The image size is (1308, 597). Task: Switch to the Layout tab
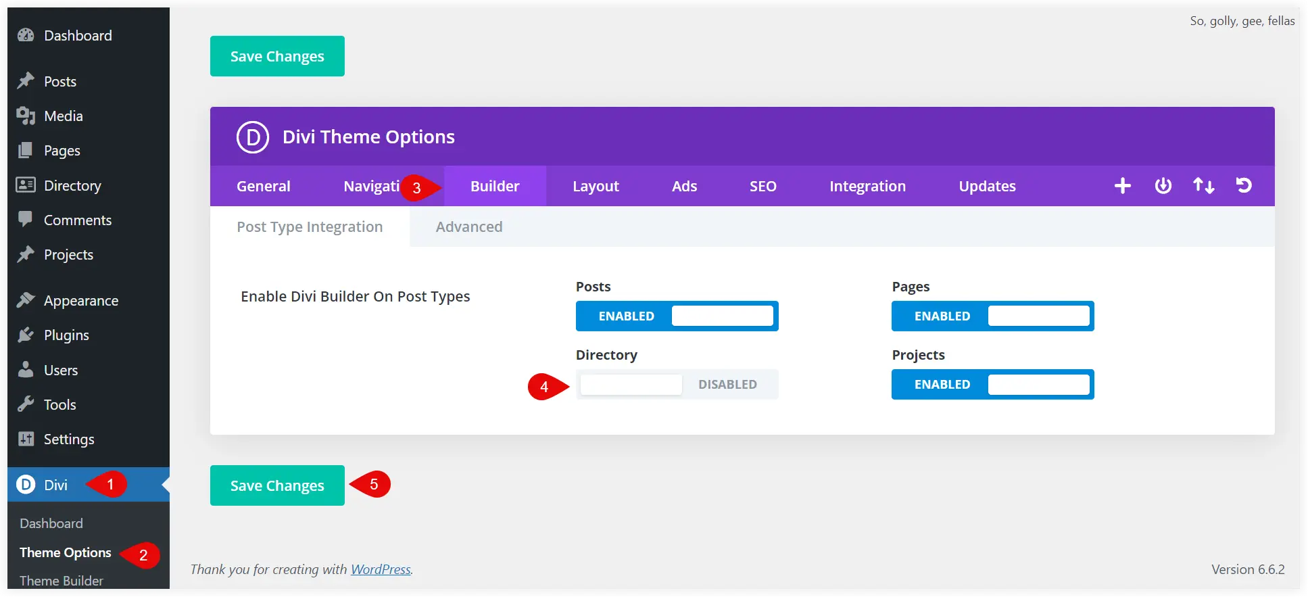pyautogui.click(x=596, y=186)
